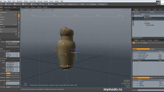
Task: Toggle the Linear Falloff enable checkmark
Action: click(x=134, y=59)
